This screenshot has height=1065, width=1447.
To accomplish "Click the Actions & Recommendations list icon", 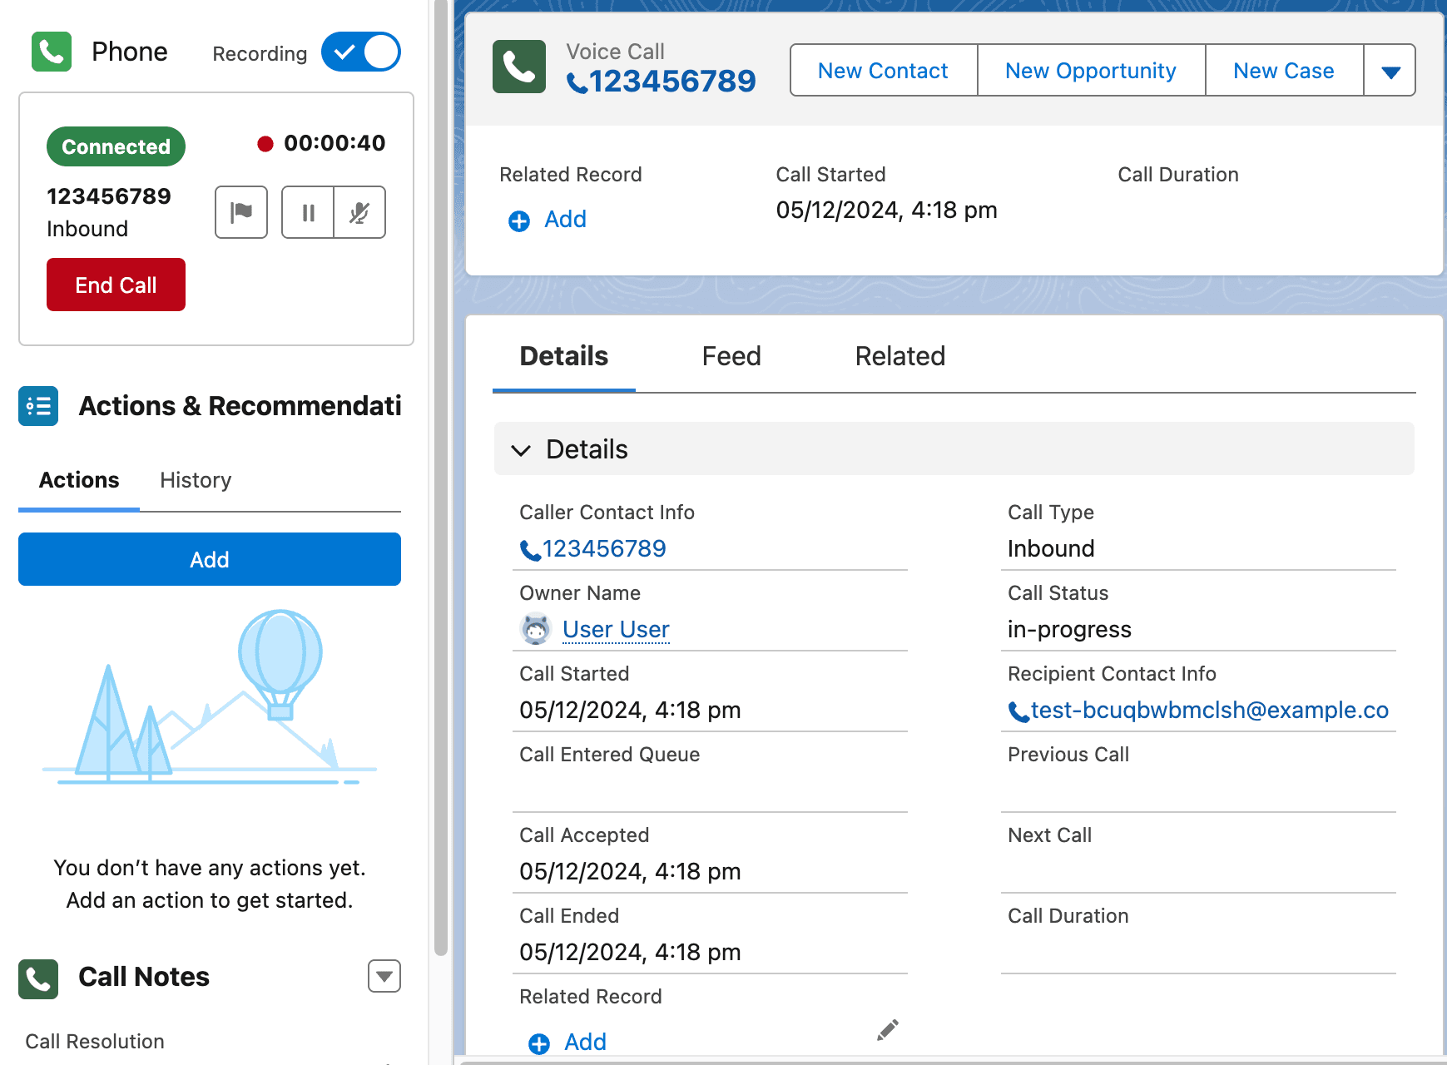I will (38, 406).
